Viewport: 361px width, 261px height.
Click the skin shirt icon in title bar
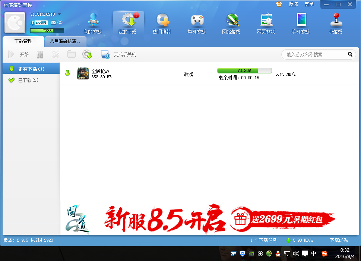pyautogui.click(x=279, y=4)
